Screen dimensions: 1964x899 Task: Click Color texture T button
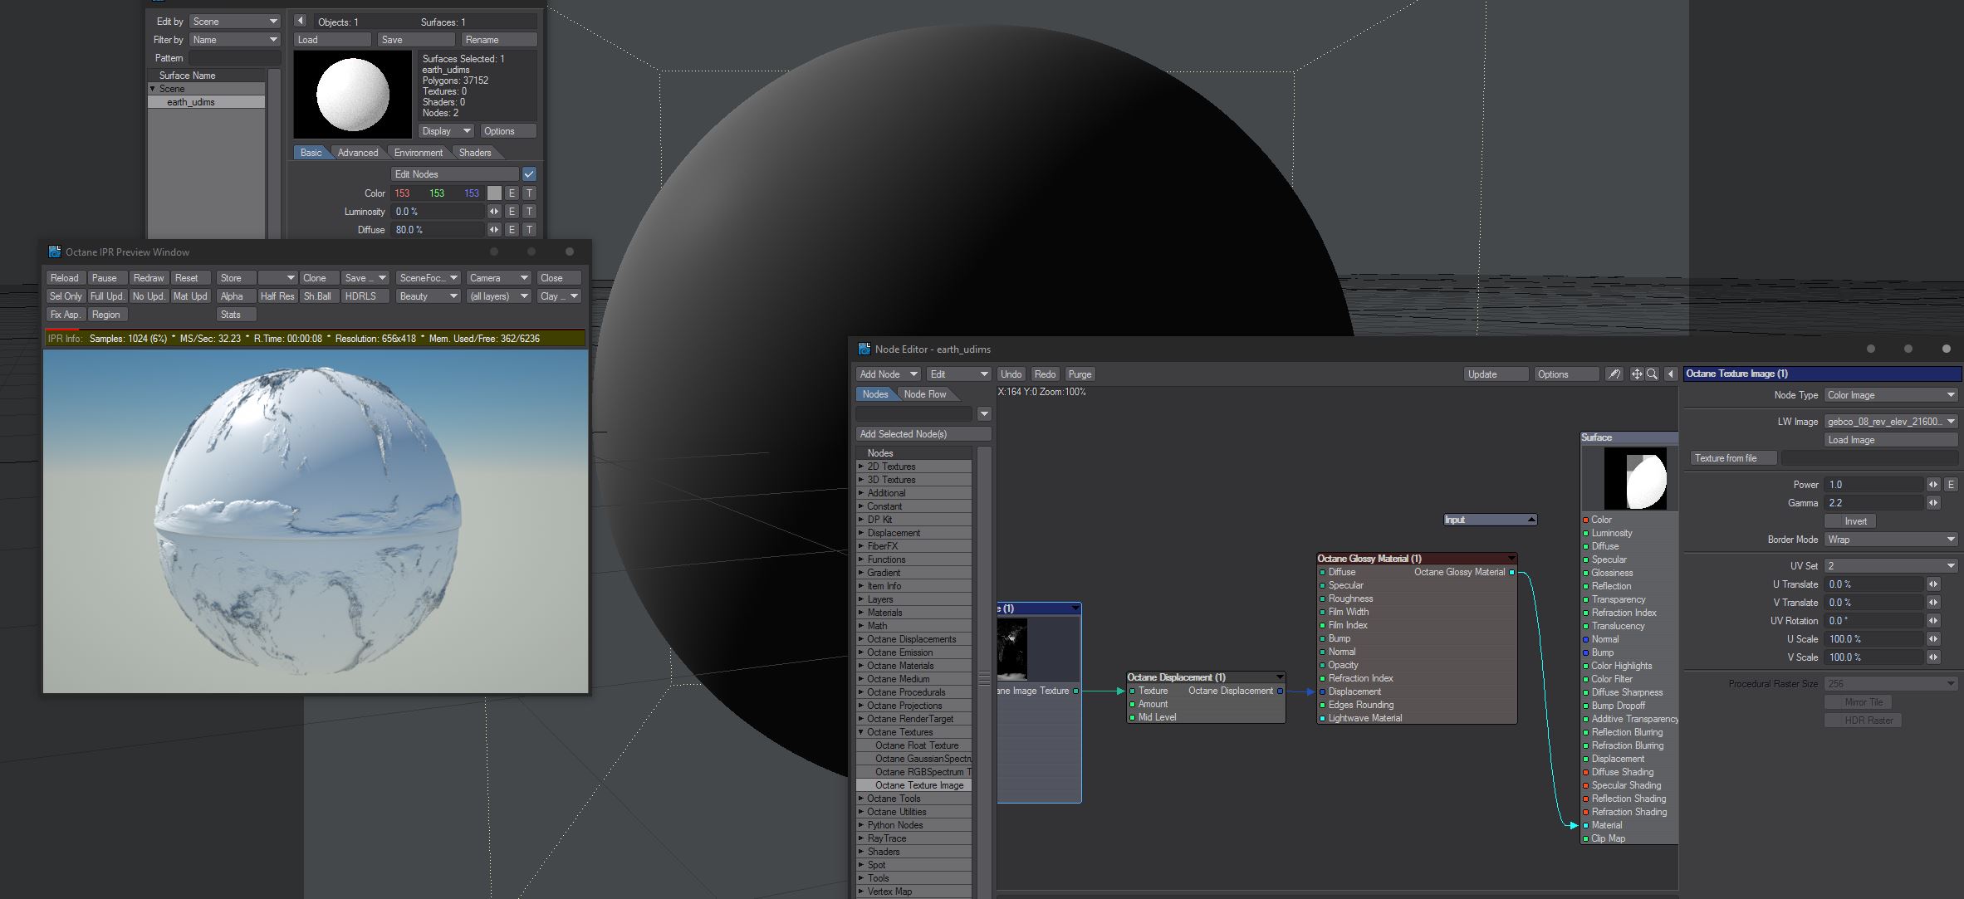pyautogui.click(x=529, y=193)
